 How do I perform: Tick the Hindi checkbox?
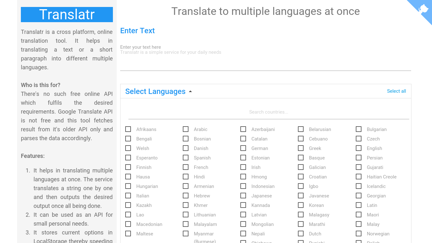(186, 177)
